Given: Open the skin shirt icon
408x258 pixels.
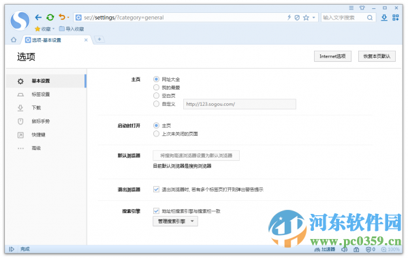Looking at the screenshot, I should pos(362,7).
